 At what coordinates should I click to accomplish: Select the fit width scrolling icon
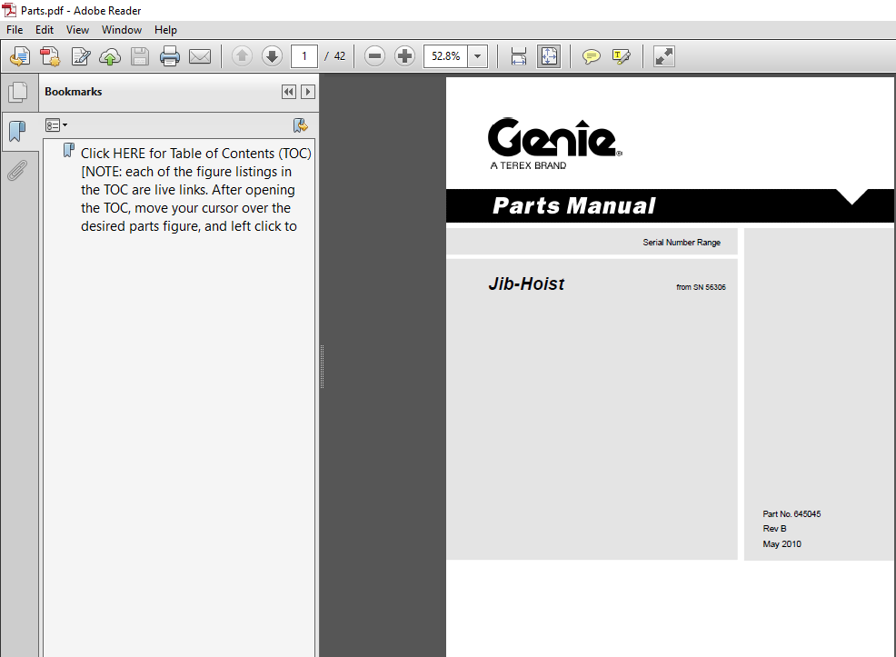click(x=518, y=56)
